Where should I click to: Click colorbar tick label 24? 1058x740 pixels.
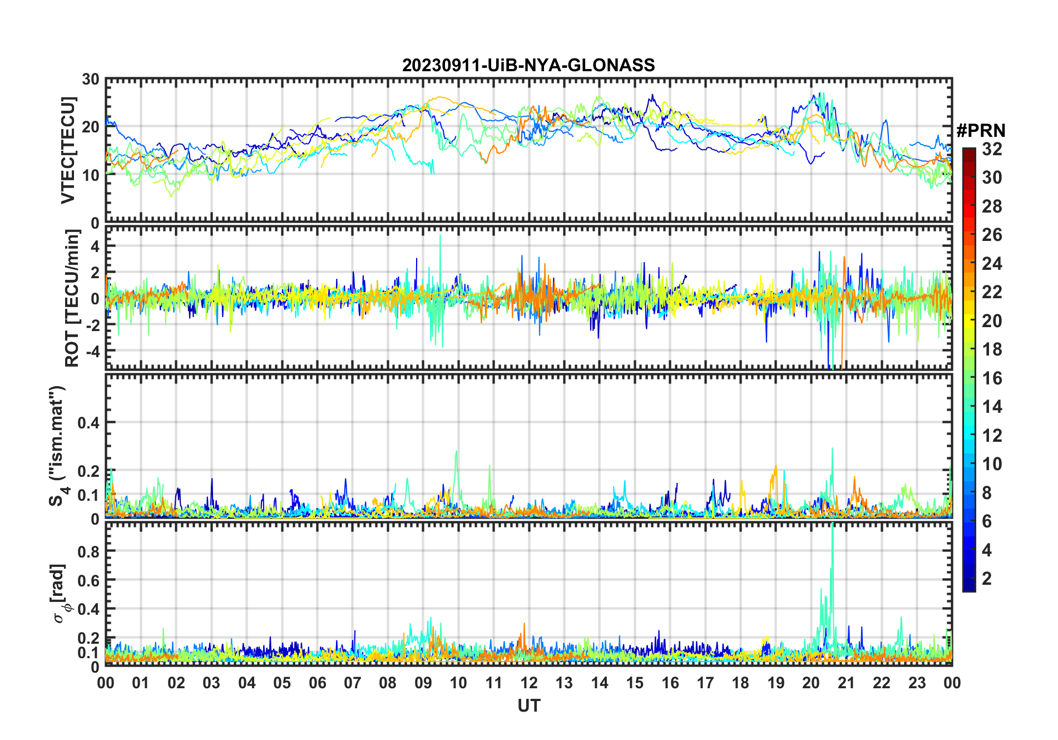pos(992,263)
